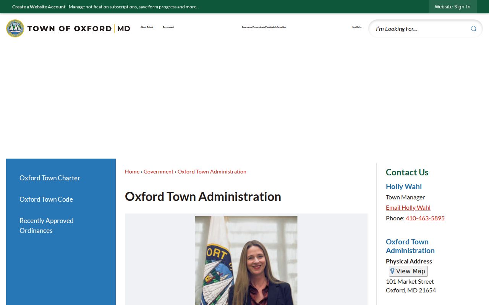This screenshot has height=305, width=489.
Task: Open Recently Approved Ordinances sidebar link
Action: point(47,226)
